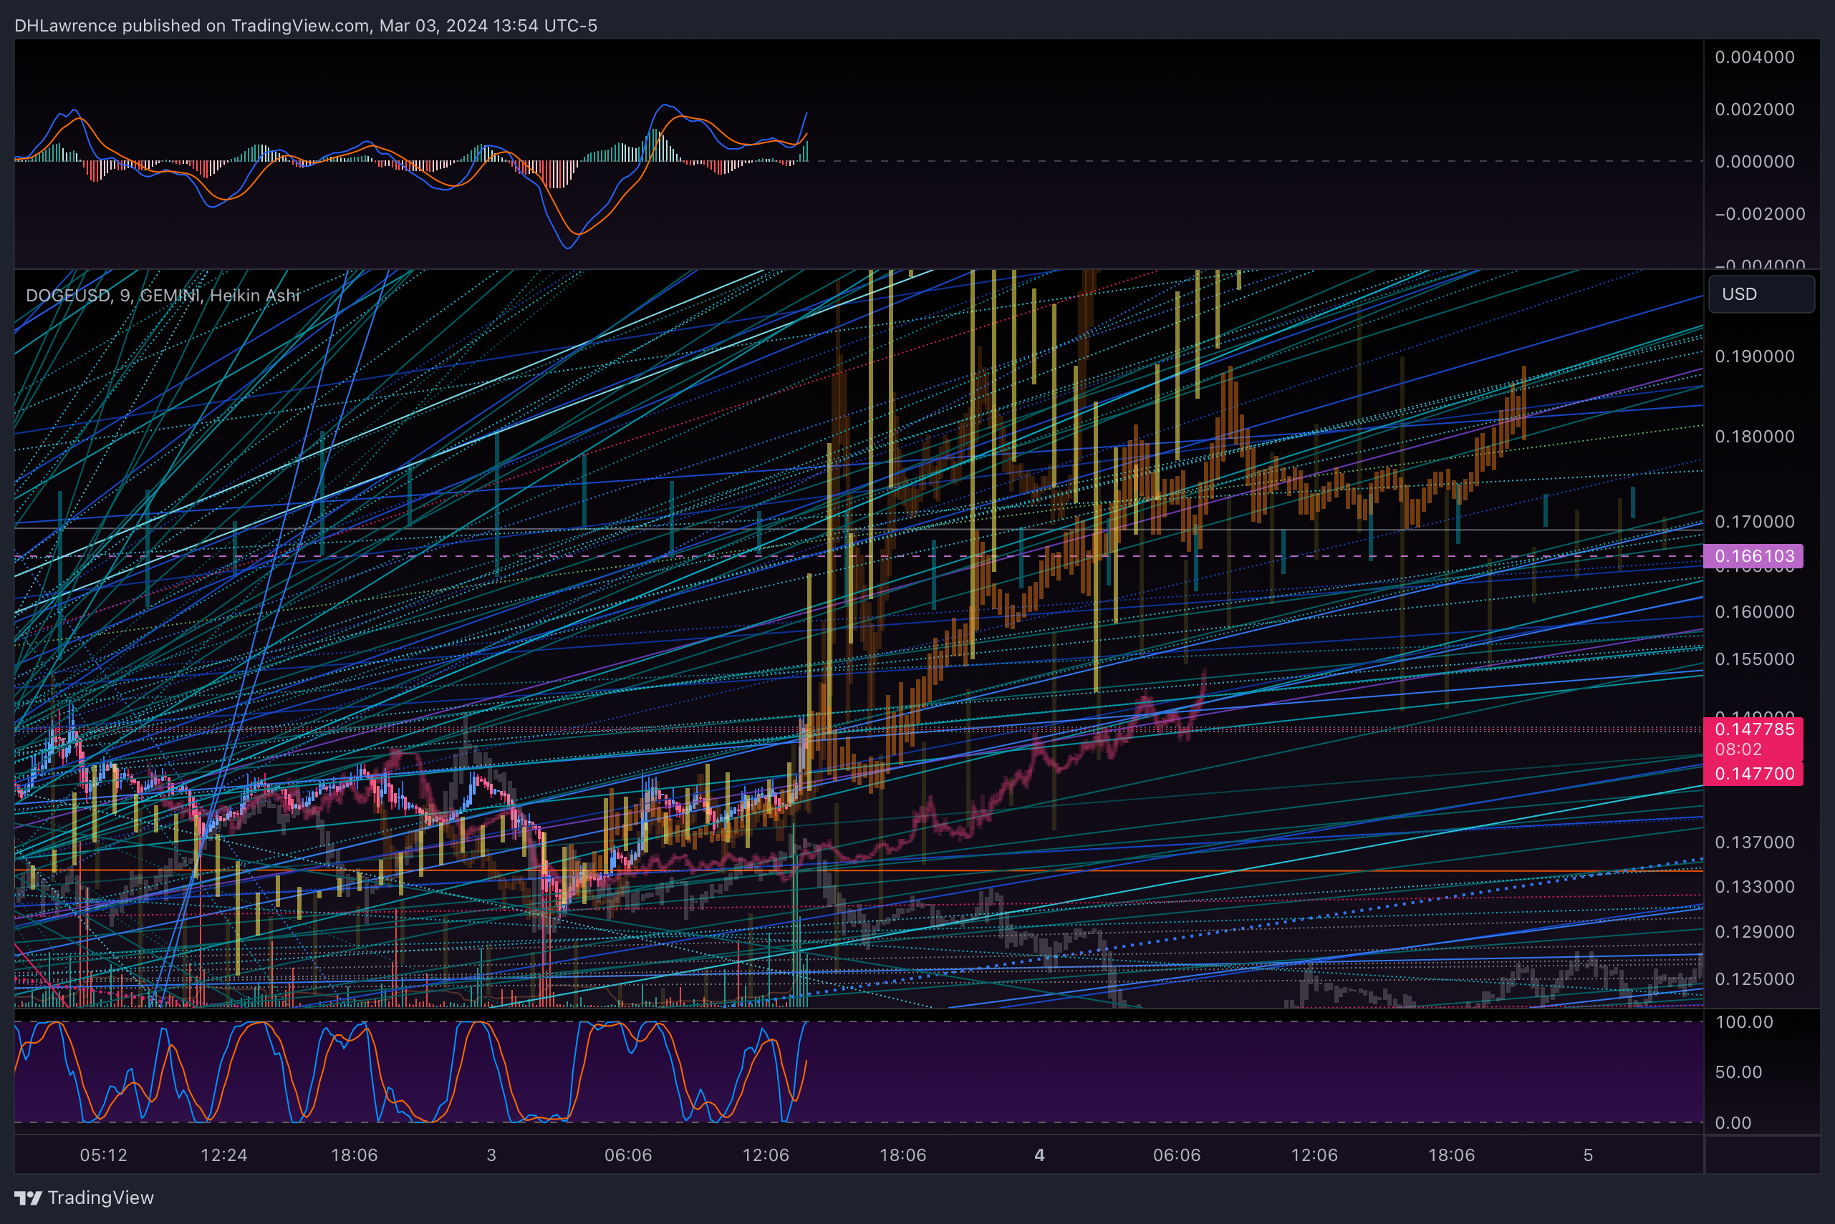Click the date 3 time axis label
The height and width of the screenshot is (1224, 1835).
pyautogui.click(x=491, y=1155)
